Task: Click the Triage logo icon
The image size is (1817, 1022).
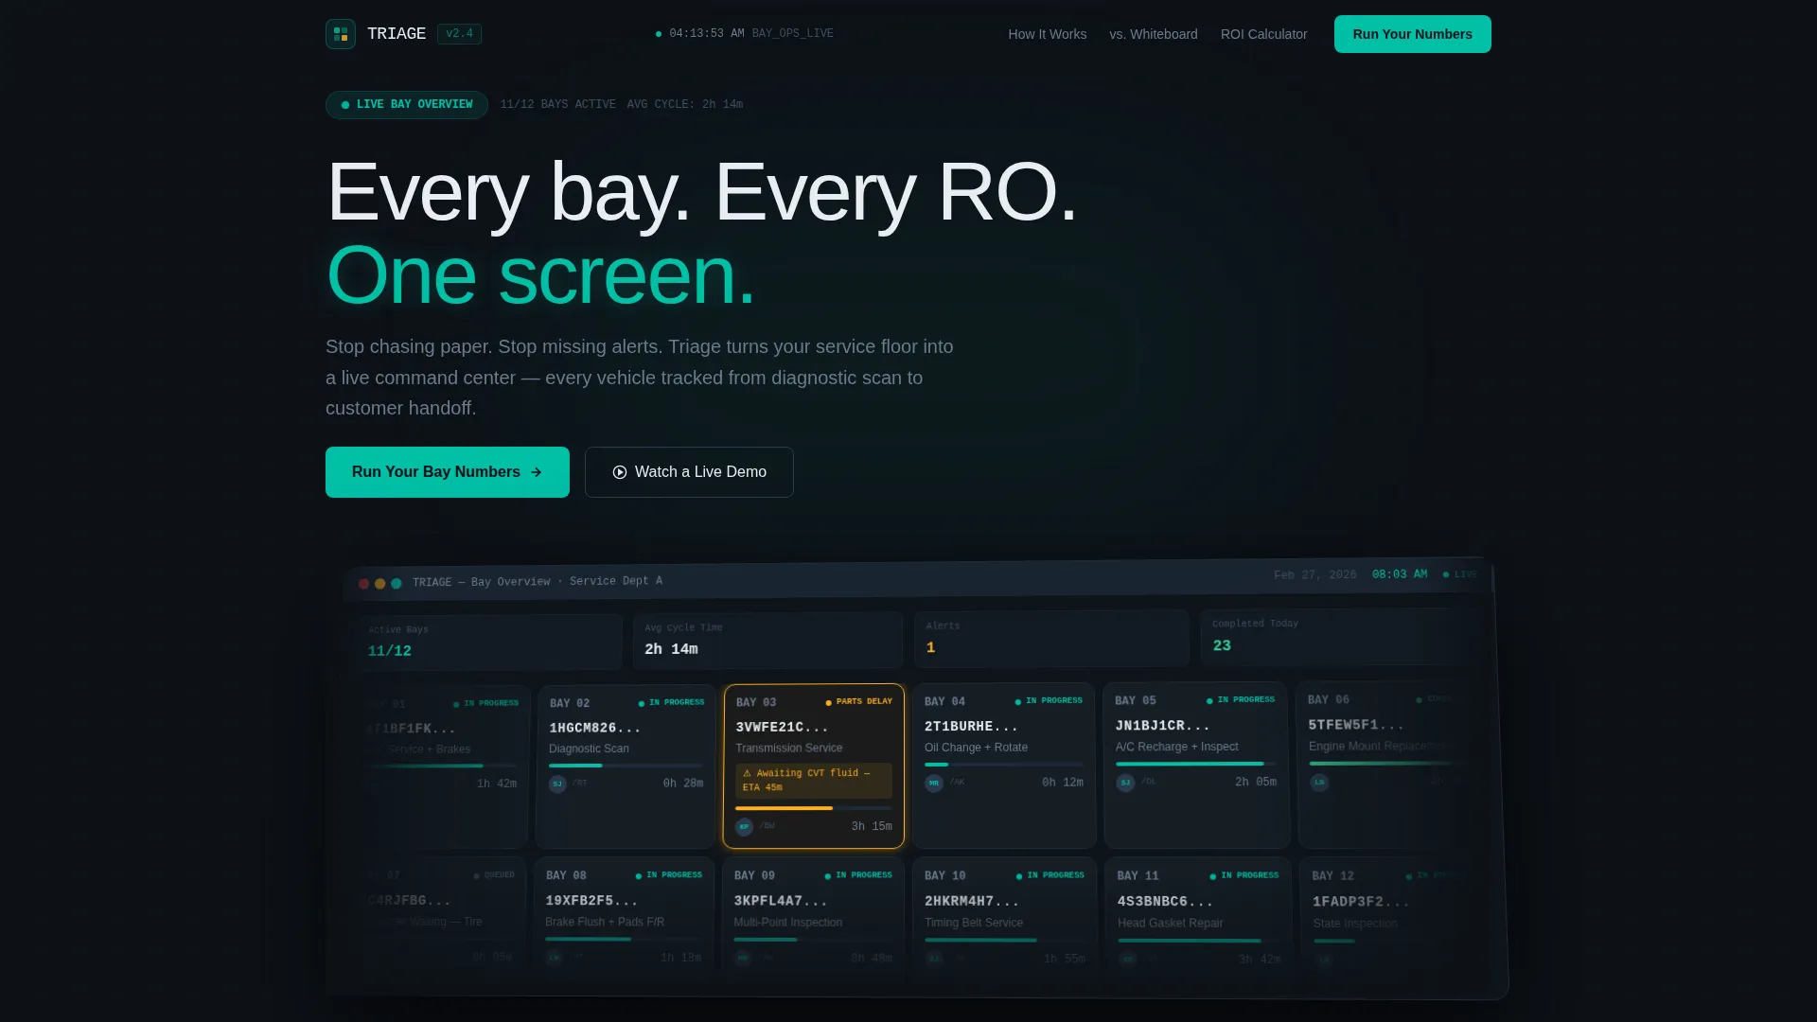Action: (341, 34)
